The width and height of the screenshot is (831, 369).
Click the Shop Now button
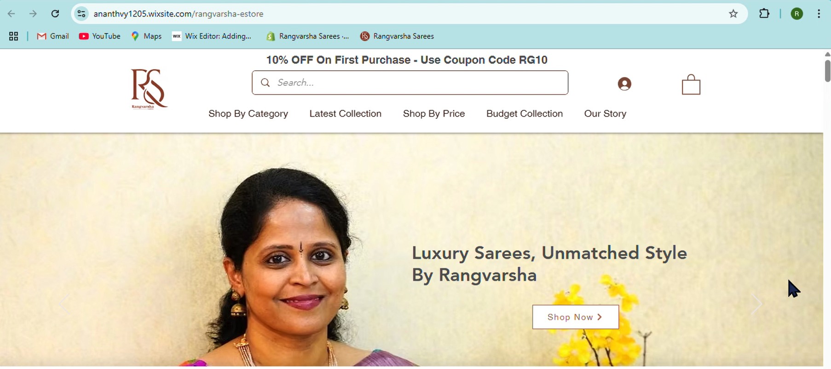[576, 317]
